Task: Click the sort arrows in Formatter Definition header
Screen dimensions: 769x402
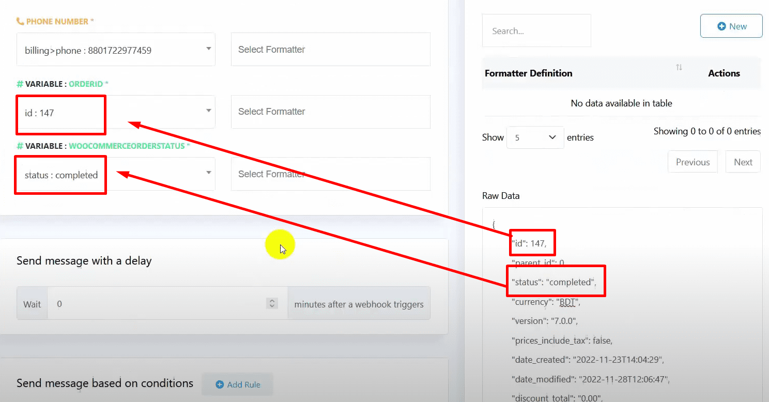Action: pos(679,68)
